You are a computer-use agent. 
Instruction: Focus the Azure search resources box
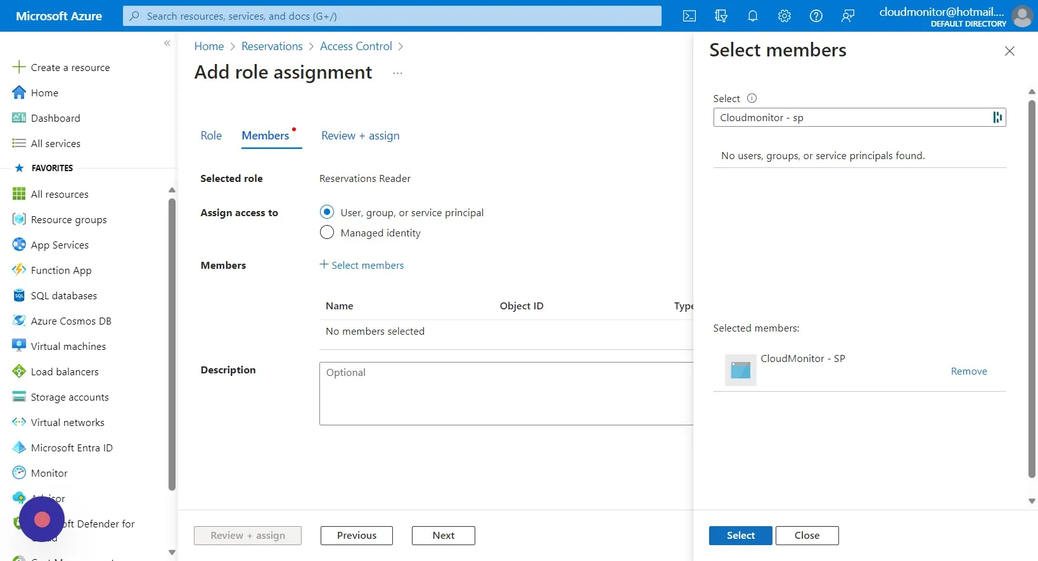(x=392, y=16)
